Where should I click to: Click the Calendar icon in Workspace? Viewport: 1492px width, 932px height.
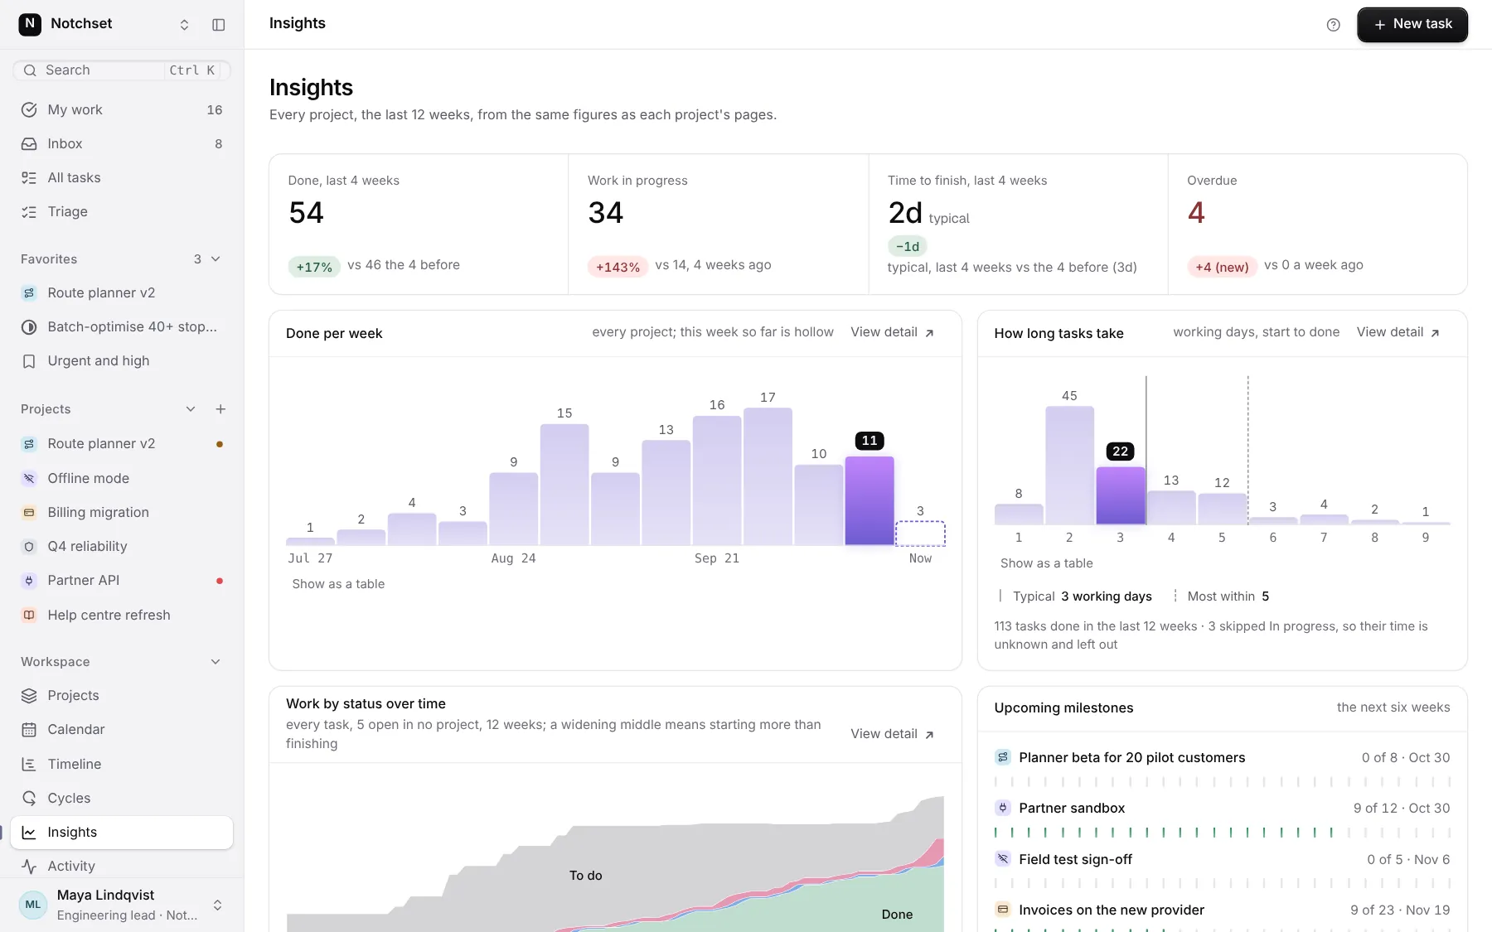(29, 730)
